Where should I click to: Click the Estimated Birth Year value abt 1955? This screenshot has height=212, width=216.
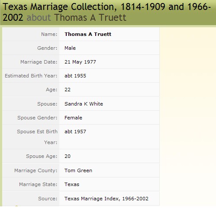pos(75,76)
